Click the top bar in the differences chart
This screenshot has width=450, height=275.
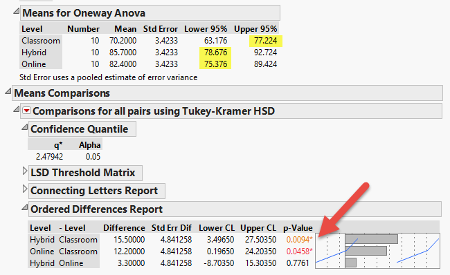[371, 239]
